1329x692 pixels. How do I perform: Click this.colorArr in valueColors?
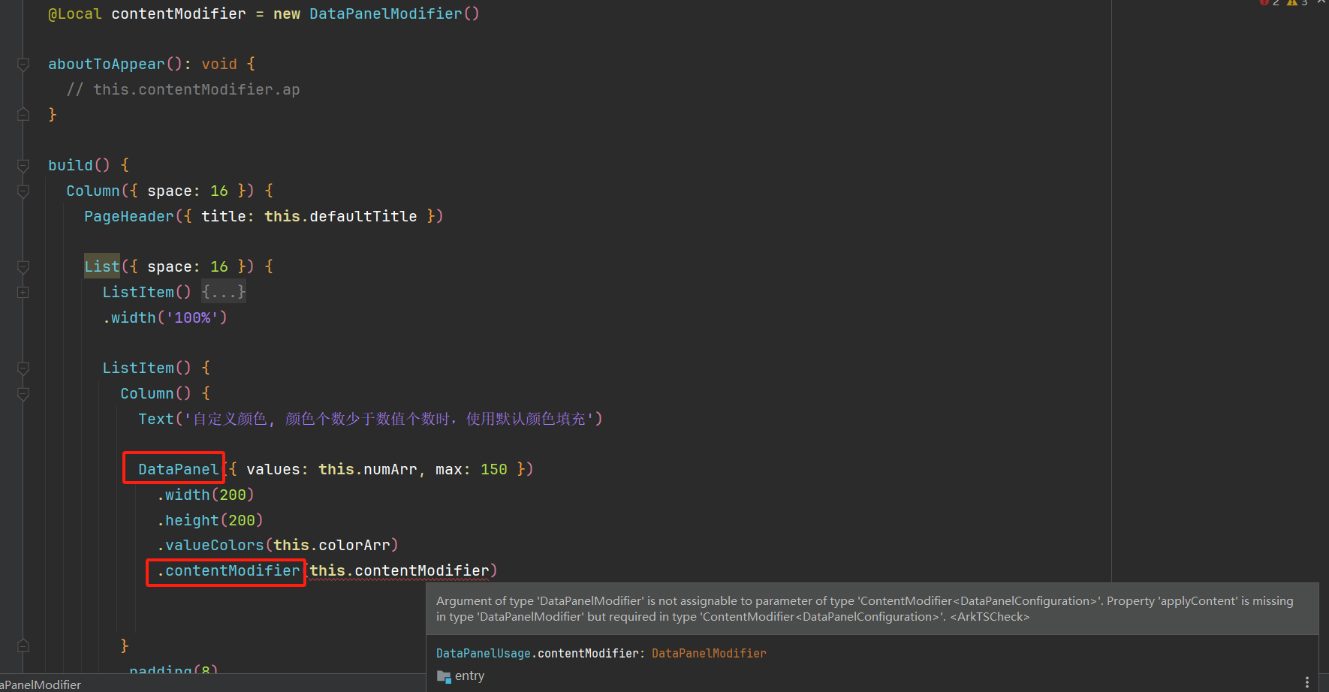[332, 546]
